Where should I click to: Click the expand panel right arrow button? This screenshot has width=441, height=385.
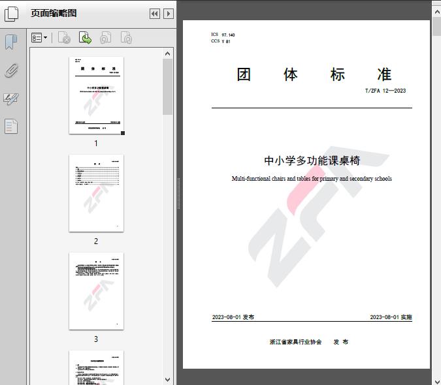coord(168,14)
